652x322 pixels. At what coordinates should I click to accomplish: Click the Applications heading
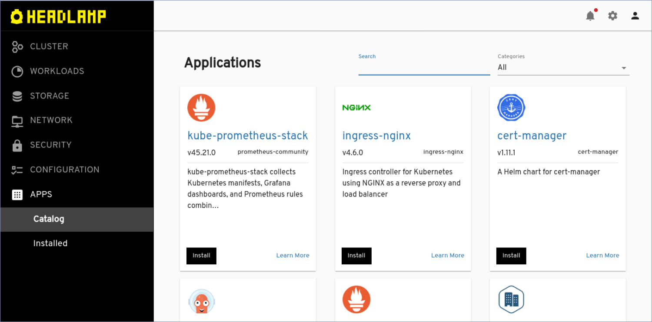click(223, 63)
